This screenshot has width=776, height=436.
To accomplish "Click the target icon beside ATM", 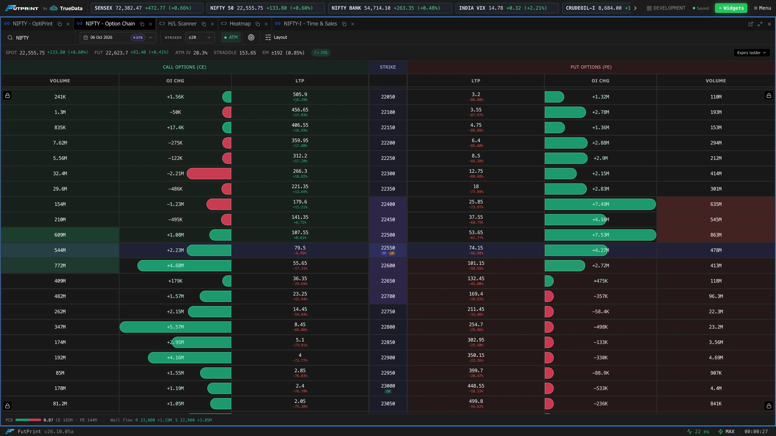I will (x=251, y=37).
